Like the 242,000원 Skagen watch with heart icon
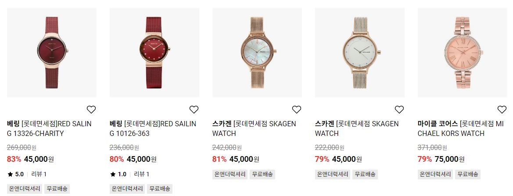This screenshot has width=513, height=196. click(x=296, y=110)
